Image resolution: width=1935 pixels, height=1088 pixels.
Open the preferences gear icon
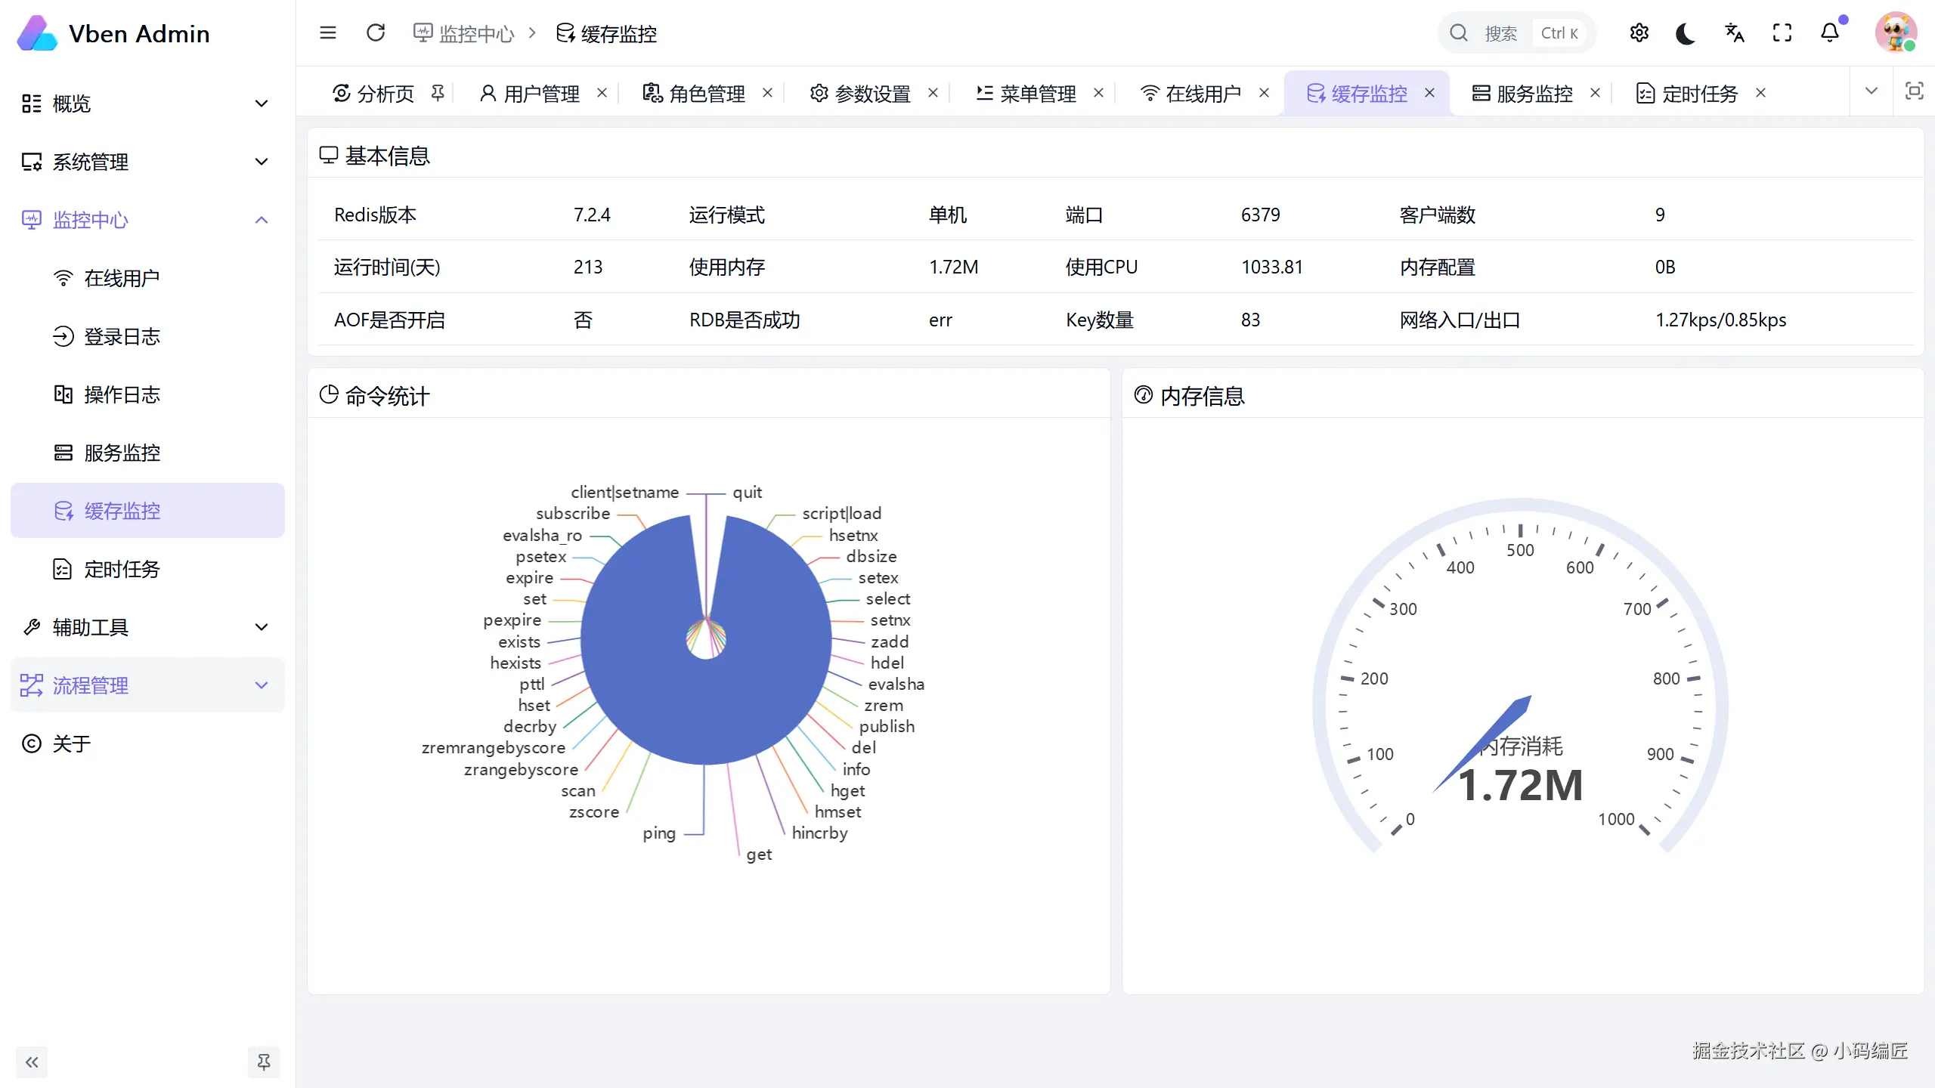click(1639, 33)
